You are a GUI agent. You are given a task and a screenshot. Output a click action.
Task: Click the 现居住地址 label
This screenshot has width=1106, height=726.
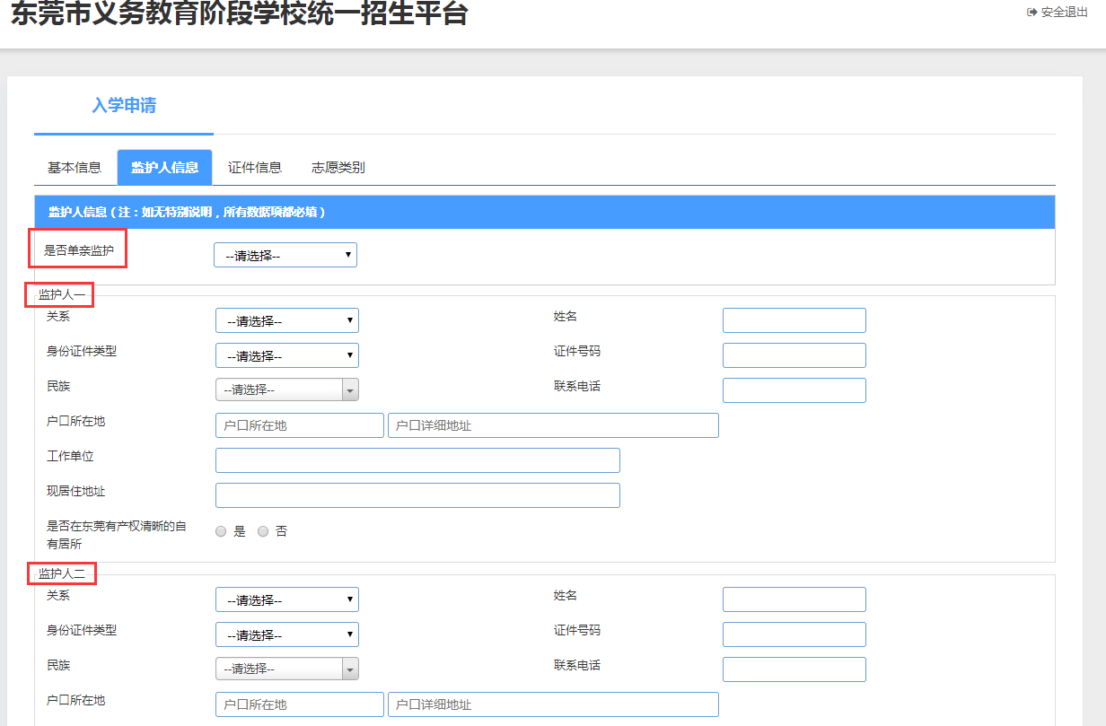(75, 491)
